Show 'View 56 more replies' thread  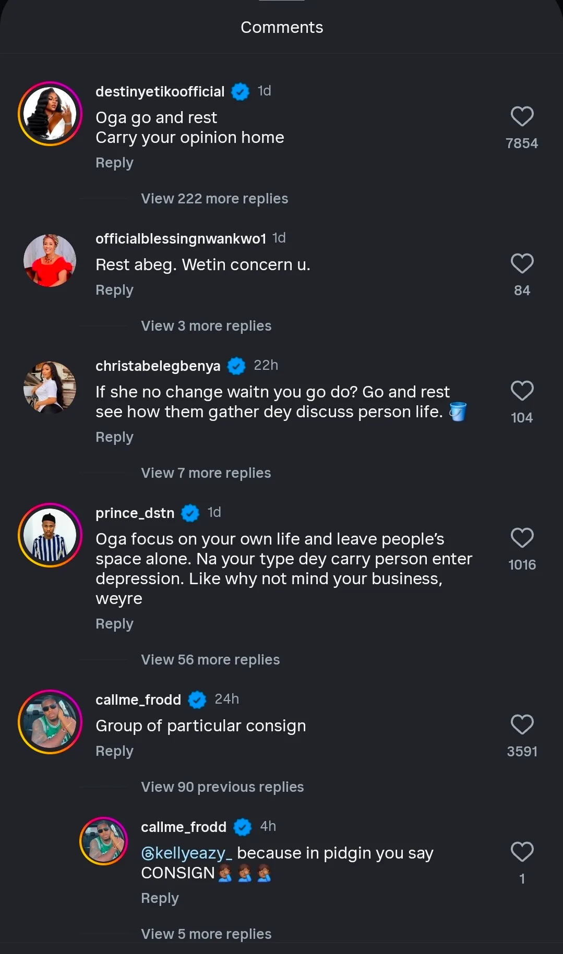pos(210,660)
